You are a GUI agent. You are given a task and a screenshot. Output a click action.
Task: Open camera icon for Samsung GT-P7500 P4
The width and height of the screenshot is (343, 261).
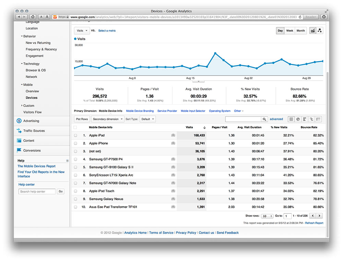(173, 159)
